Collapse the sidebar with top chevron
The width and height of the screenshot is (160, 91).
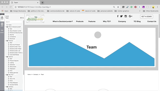(x=2, y=14)
